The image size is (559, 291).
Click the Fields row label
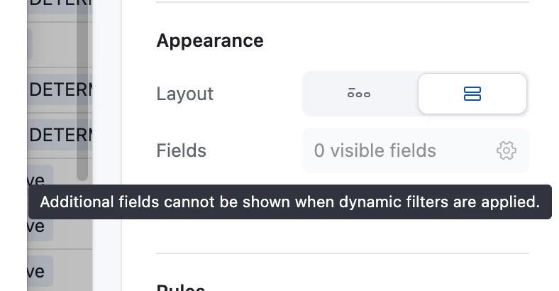[x=181, y=150]
